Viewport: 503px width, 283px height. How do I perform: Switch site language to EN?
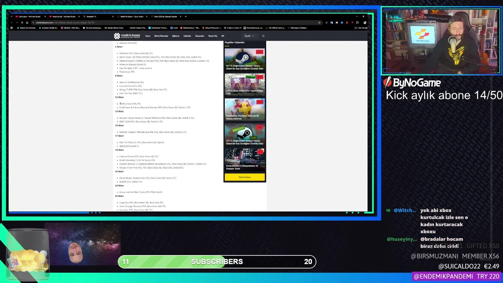tap(223, 36)
